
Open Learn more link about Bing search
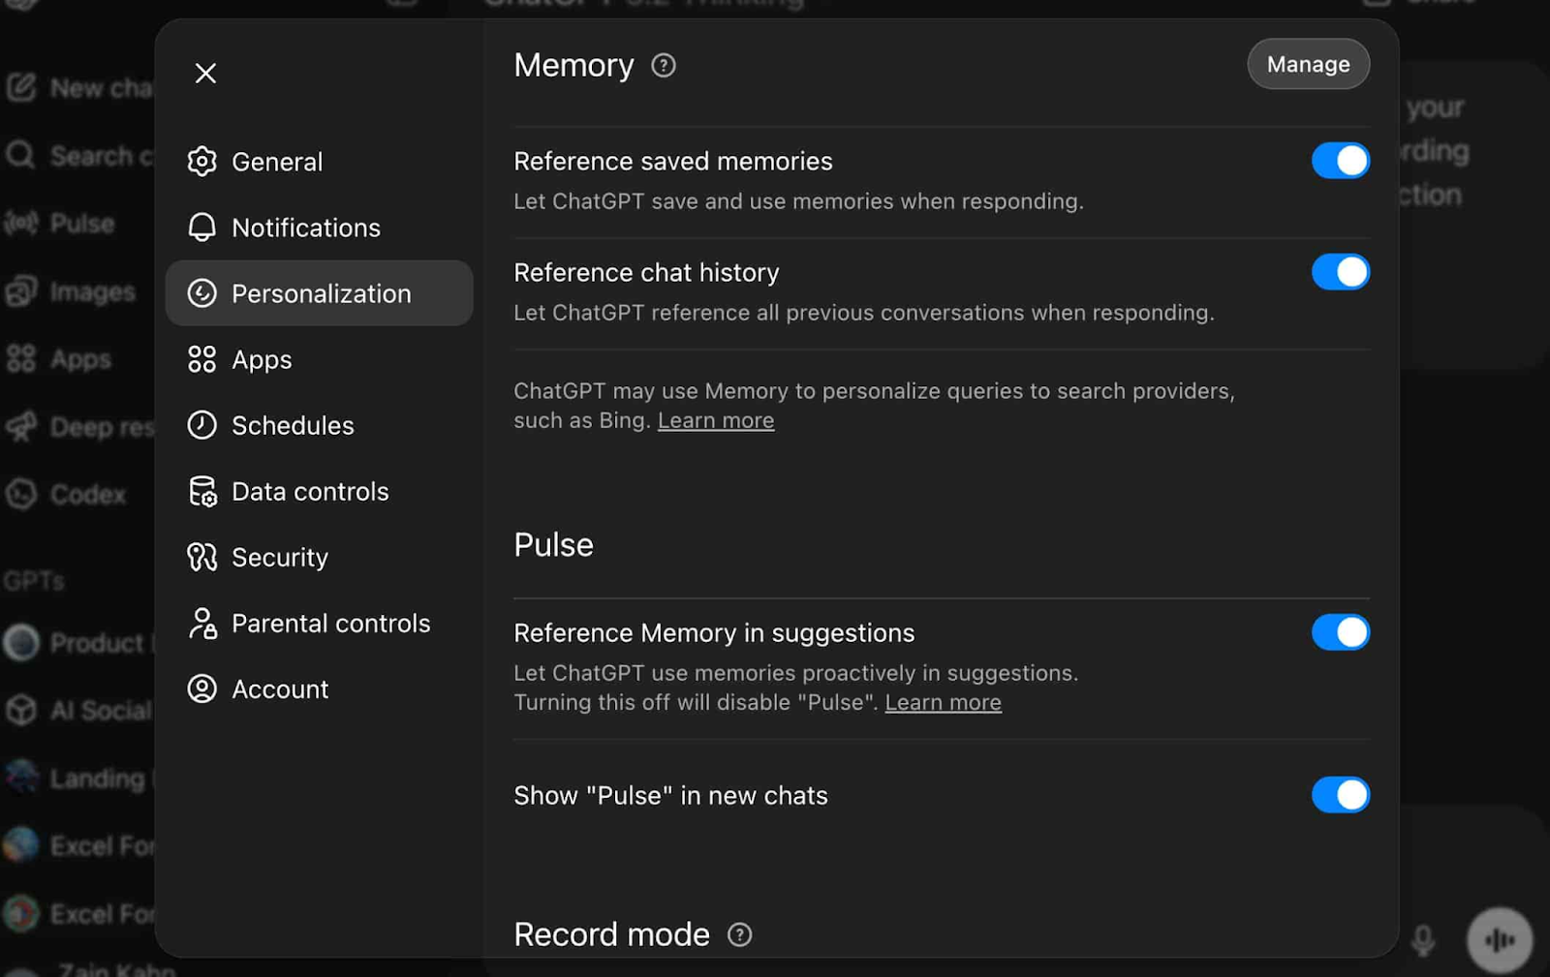point(716,421)
